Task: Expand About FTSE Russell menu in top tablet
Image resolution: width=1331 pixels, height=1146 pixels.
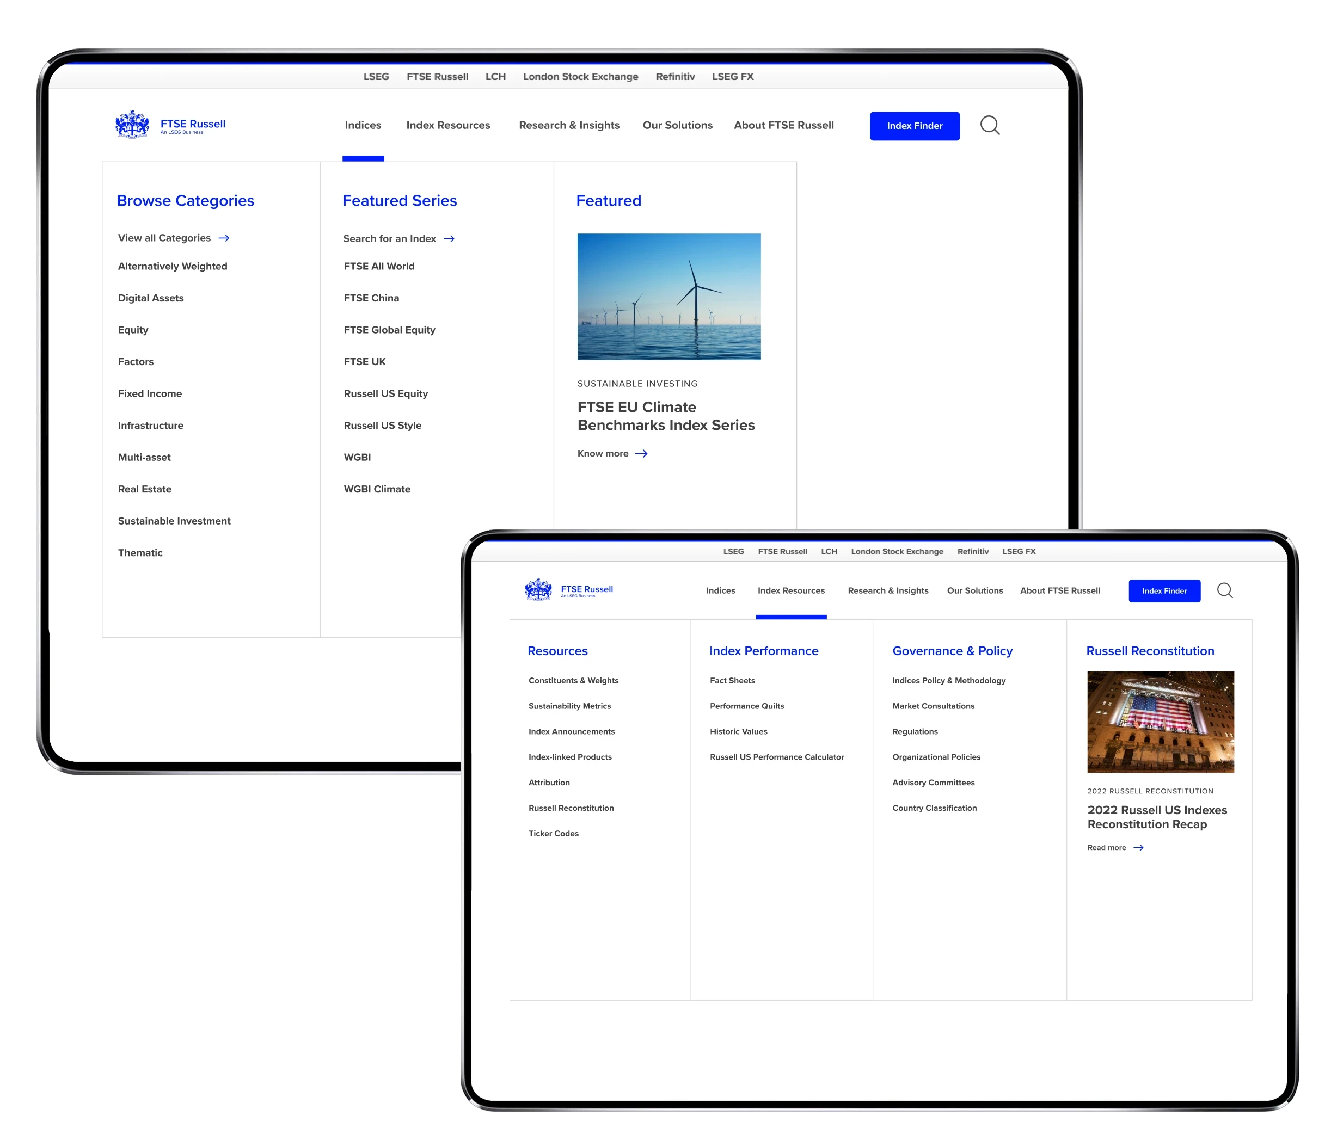Action: (x=784, y=125)
